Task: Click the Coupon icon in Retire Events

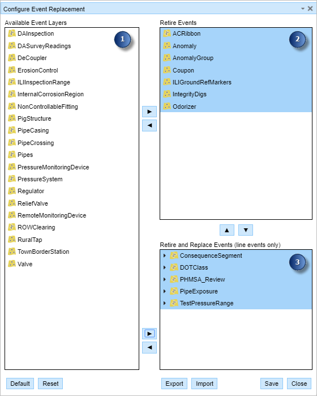Action: tap(166, 70)
